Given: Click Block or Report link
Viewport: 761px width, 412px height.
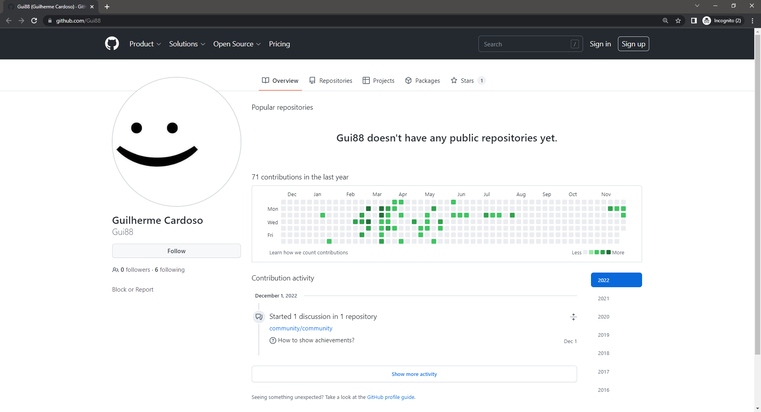Looking at the screenshot, I should click(133, 290).
